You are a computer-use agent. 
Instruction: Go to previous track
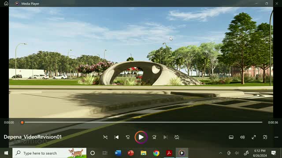(x=116, y=137)
